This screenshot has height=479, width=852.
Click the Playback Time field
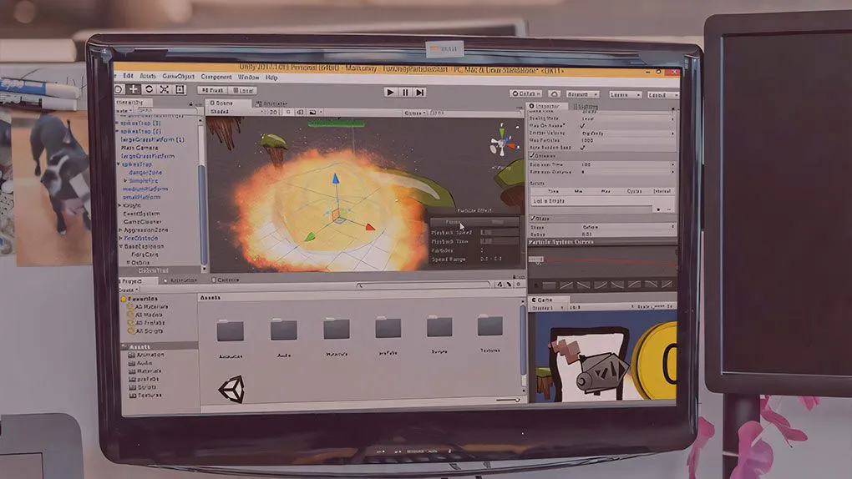pos(500,241)
